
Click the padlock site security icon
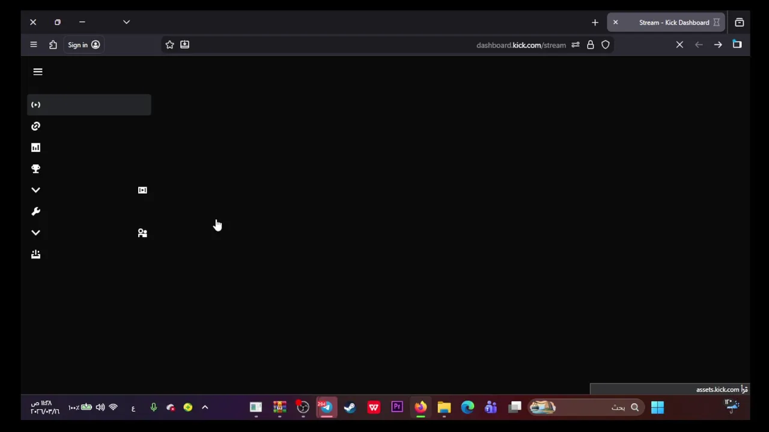pos(591,45)
